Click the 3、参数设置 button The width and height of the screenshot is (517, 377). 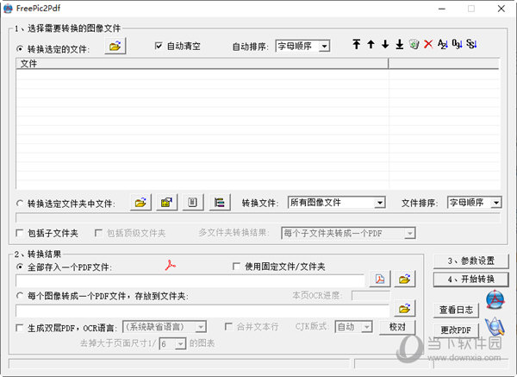[x=470, y=261]
